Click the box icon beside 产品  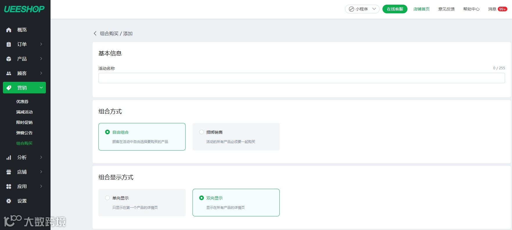(9, 59)
